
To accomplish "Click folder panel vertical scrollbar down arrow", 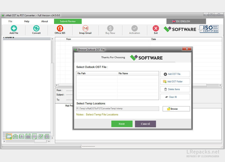I will (x=52, y=138).
